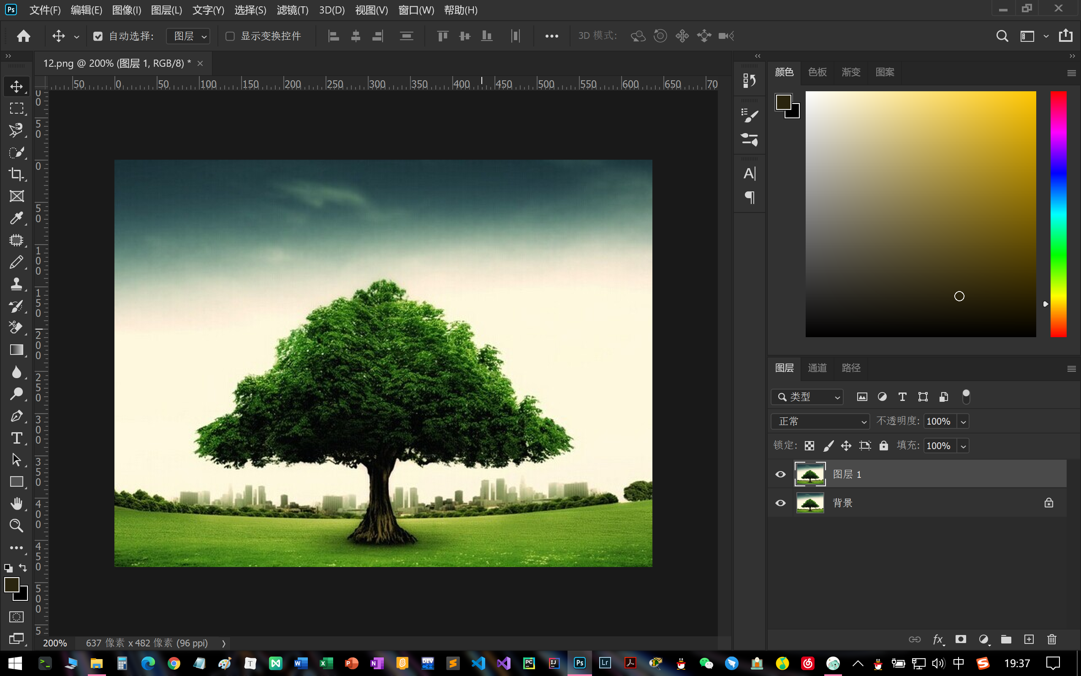Select the Horizontal Type tool

[x=16, y=438]
